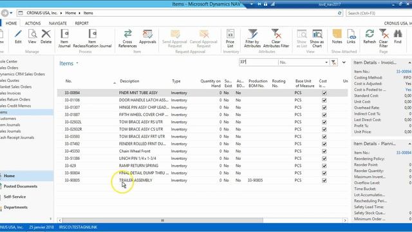Open Sales Quotes in the navigation list
412x232 pixels.
pyautogui.click(x=10, y=81)
